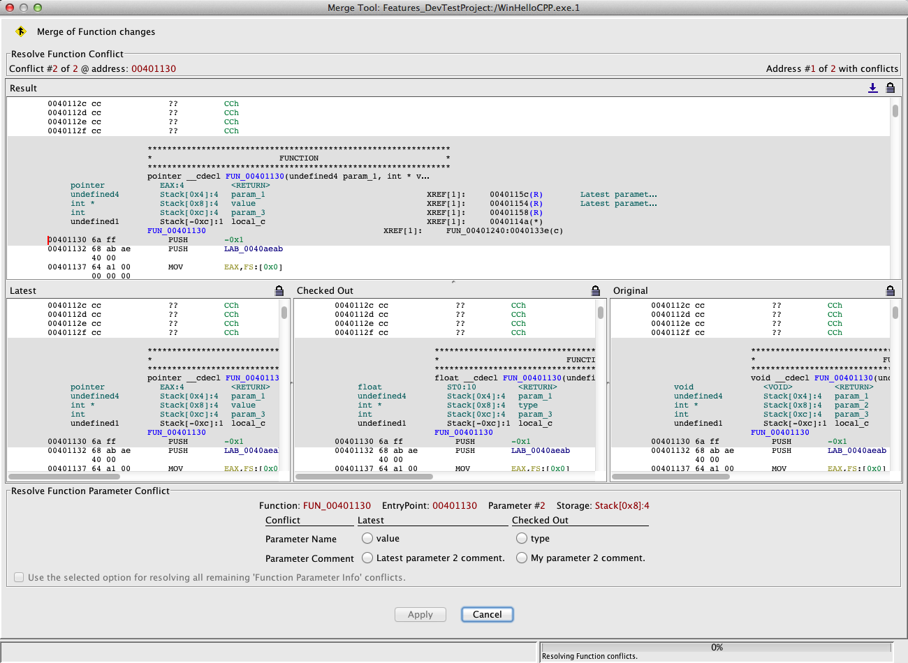Screen dimensions: 908x663
Task: Click divider handle between Checked Out and Original
Action: 608,382
